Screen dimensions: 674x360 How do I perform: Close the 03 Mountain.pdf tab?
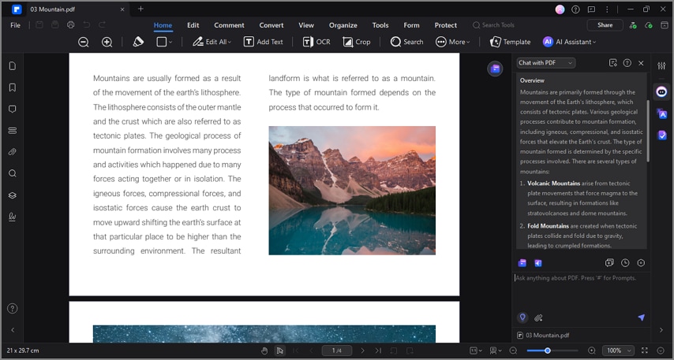pyautogui.click(x=122, y=9)
